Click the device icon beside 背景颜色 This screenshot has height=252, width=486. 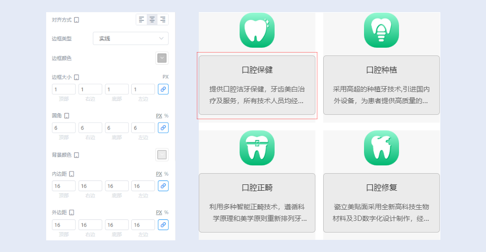pyautogui.click(x=76, y=155)
